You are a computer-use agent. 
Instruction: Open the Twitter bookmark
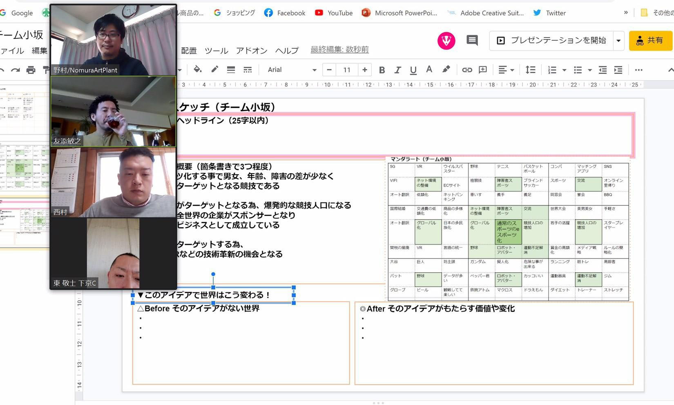click(549, 13)
